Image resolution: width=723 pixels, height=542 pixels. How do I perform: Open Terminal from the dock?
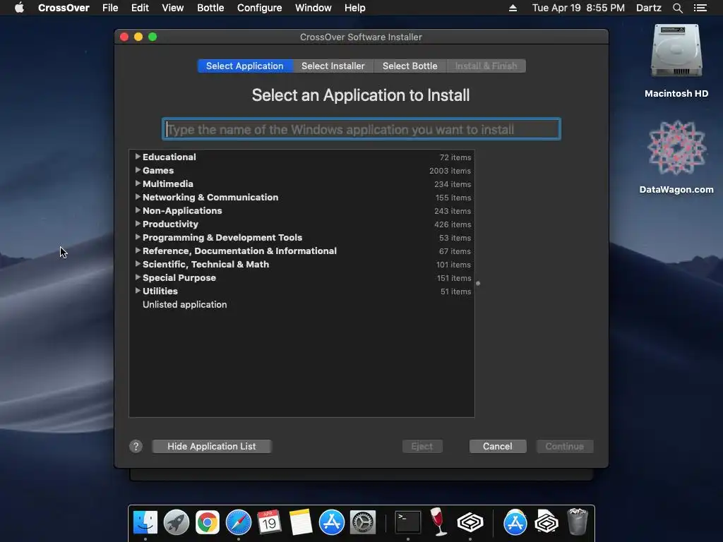pos(408,522)
